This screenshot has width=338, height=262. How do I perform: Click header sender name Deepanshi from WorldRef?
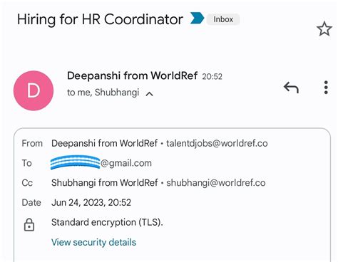[132, 75]
